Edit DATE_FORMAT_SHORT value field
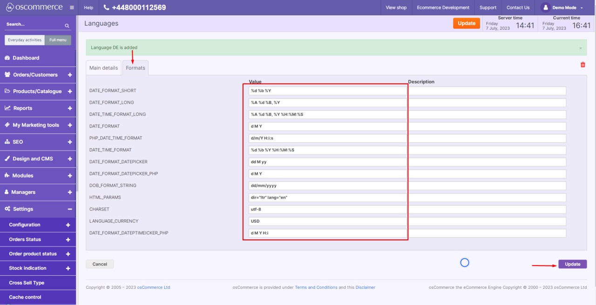The height and width of the screenshot is (305, 596). click(328, 91)
